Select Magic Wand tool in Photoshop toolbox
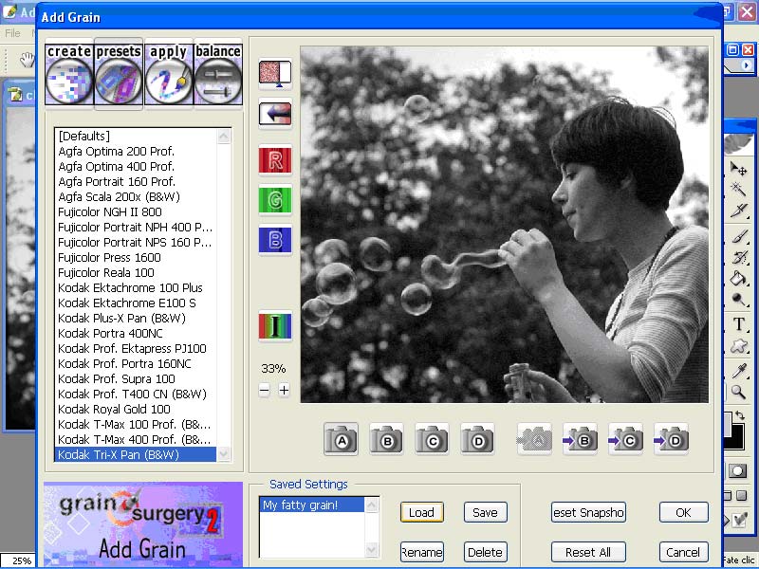Screen dimensions: 759x569 [739, 189]
